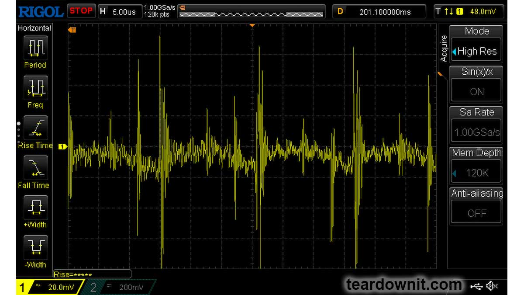Click the red STOP status button

pos(81,11)
